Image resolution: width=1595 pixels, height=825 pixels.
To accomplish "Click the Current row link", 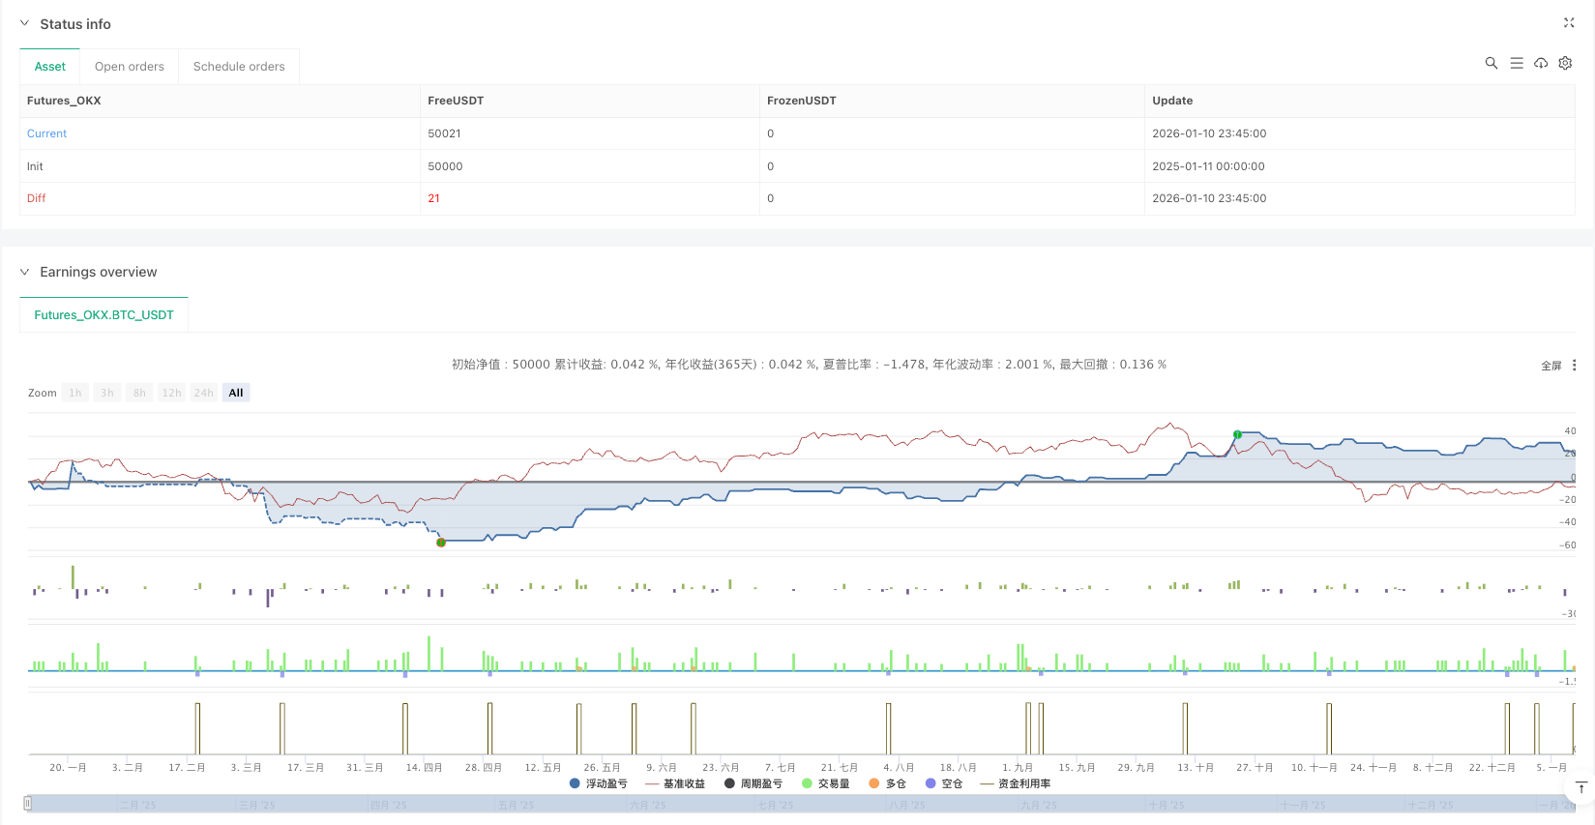I will click(46, 133).
